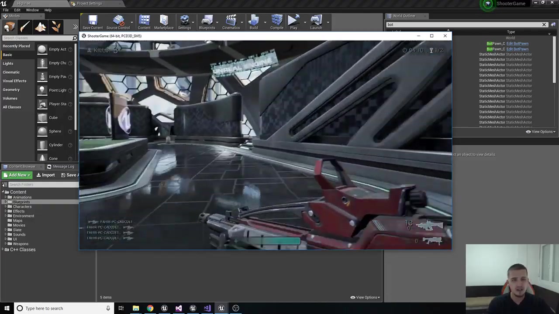Open World Outliner View Options
This screenshot has height=314, width=559.
(x=540, y=132)
